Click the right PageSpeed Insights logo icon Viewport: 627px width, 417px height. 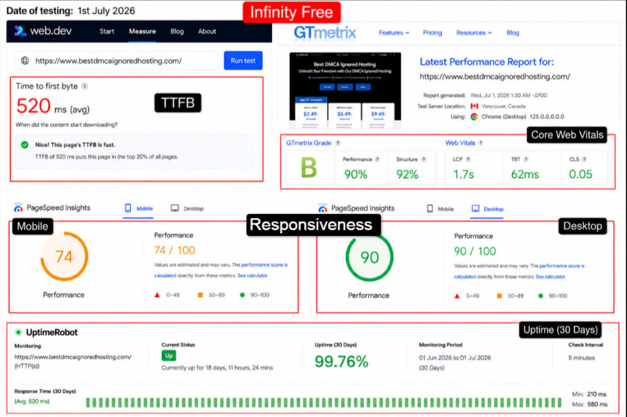click(x=323, y=208)
